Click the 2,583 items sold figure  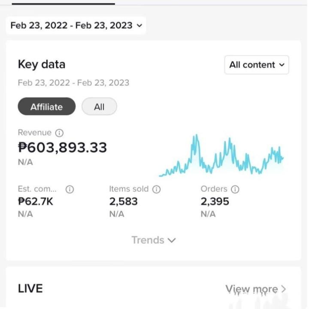pos(123,201)
